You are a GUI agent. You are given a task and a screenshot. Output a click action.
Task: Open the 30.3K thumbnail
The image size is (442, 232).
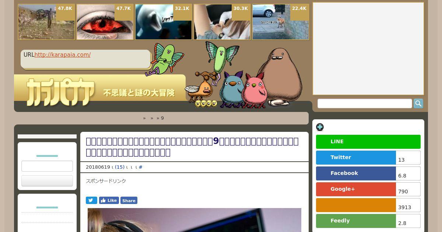pyautogui.click(x=222, y=22)
